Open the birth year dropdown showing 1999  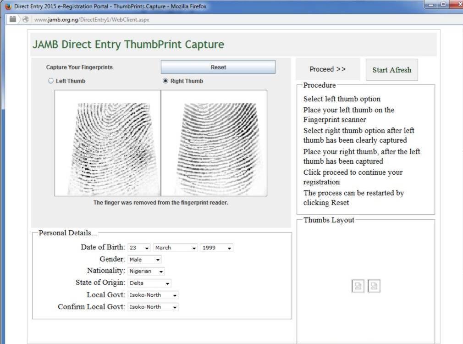pyautogui.click(x=216, y=248)
